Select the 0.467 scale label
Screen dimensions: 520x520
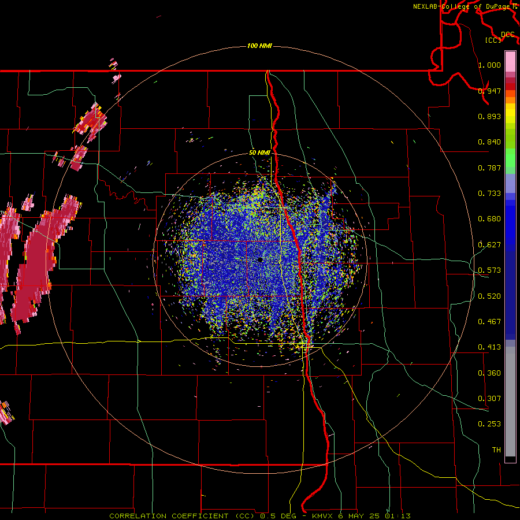point(489,322)
